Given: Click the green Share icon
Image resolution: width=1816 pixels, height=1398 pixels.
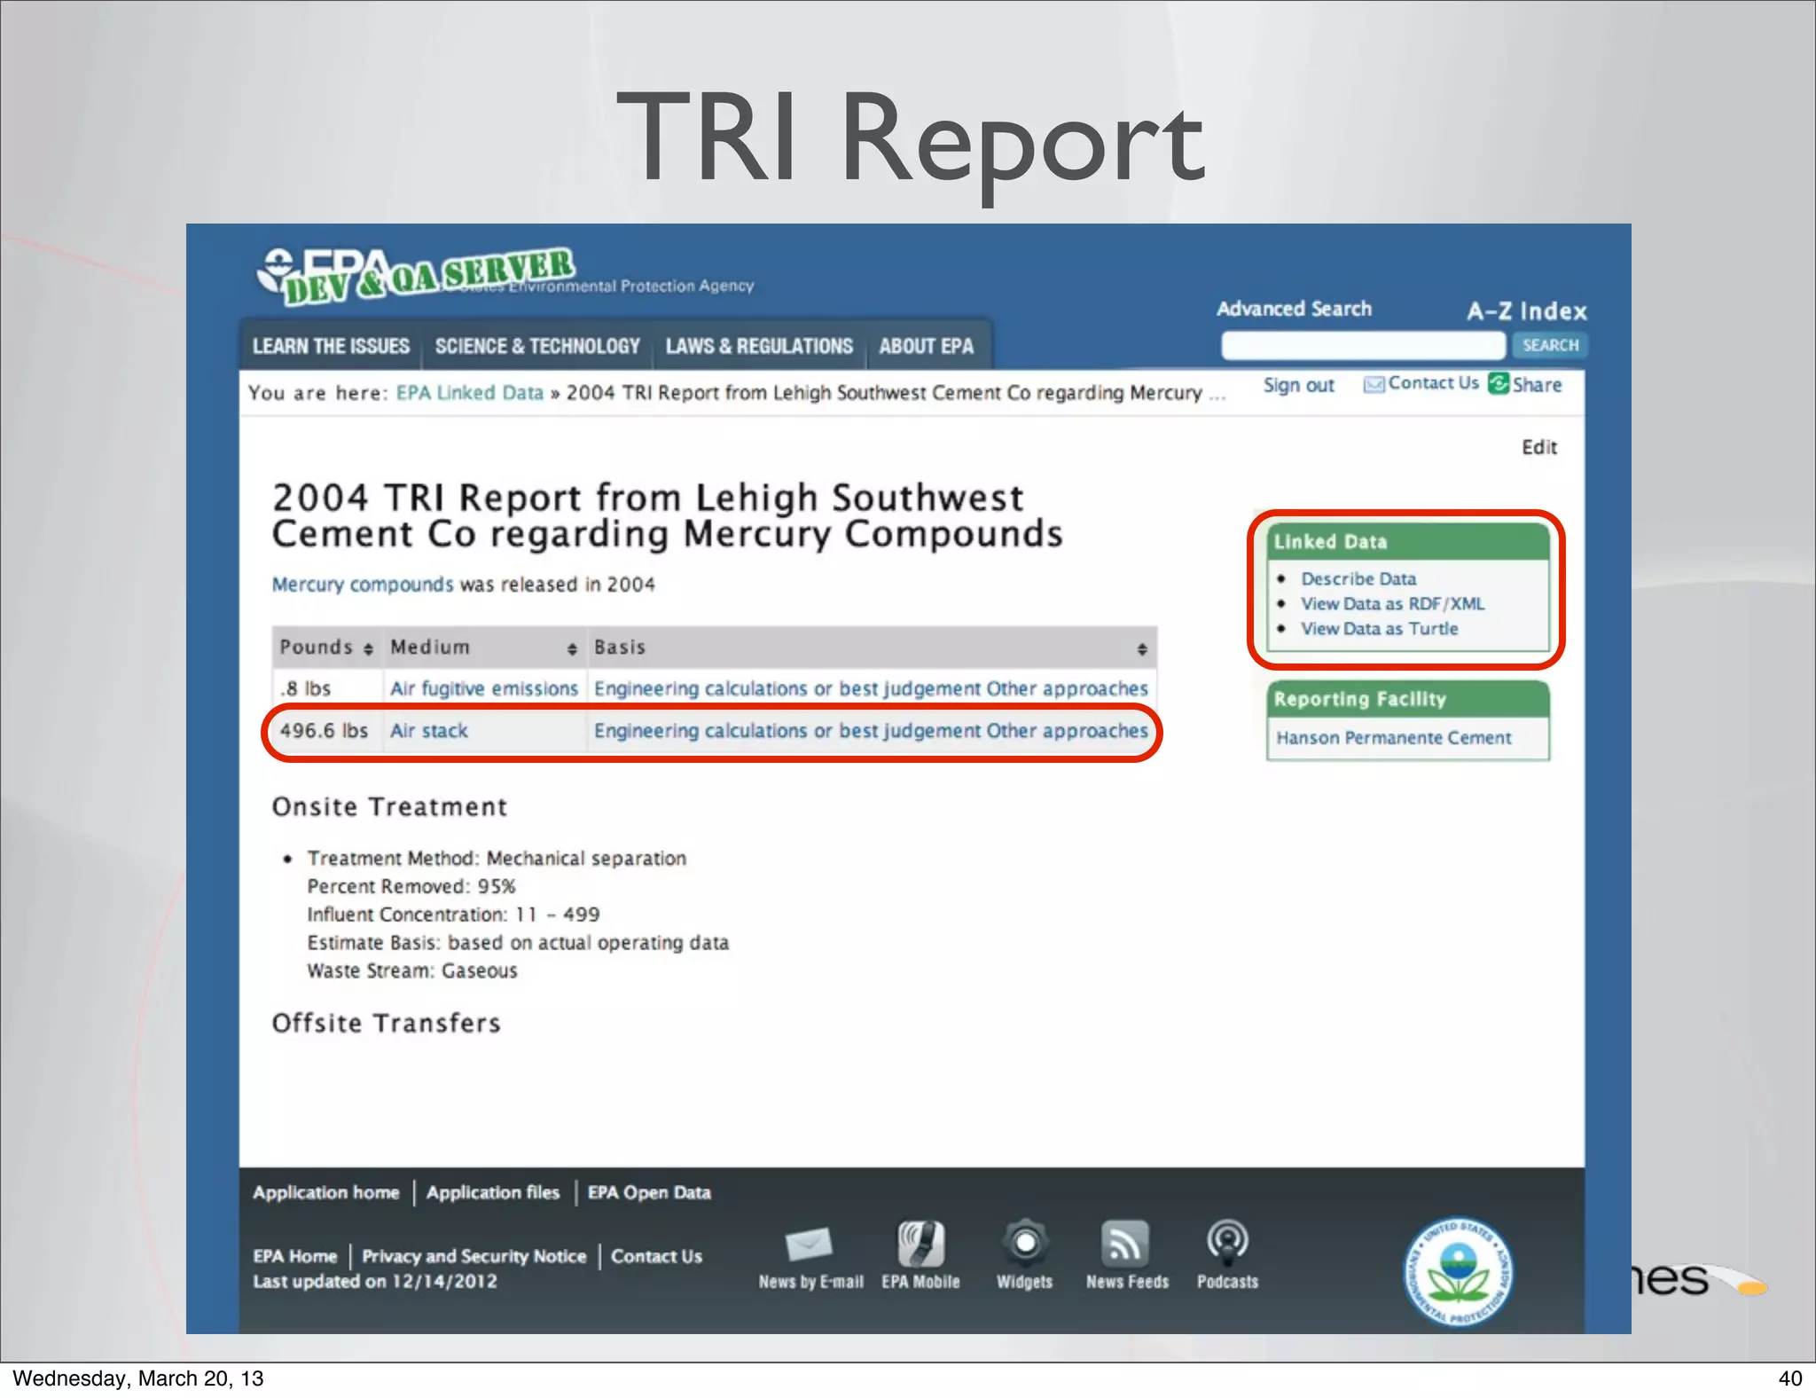Looking at the screenshot, I should [x=1499, y=383].
